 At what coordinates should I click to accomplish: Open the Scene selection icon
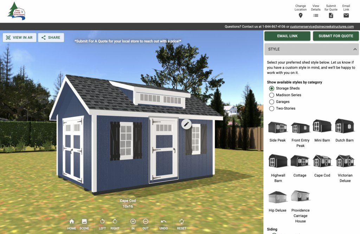click(x=84, y=222)
